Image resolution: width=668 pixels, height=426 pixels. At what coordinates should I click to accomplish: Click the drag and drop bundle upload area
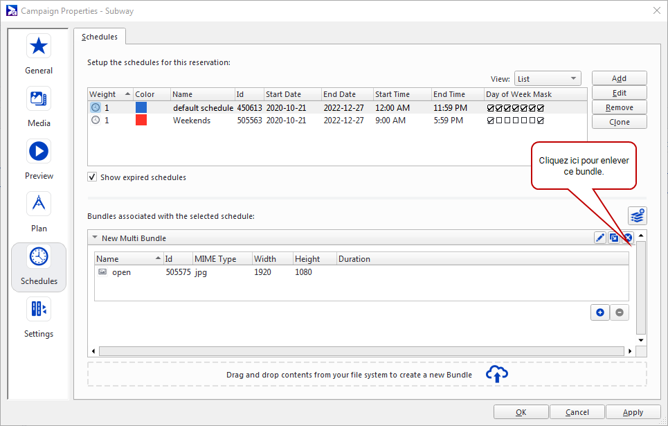click(x=367, y=375)
